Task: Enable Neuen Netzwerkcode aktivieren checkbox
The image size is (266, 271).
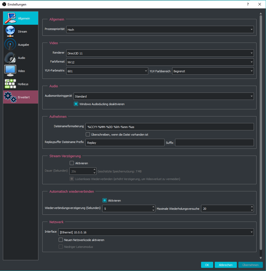Action: tap(61, 240)
